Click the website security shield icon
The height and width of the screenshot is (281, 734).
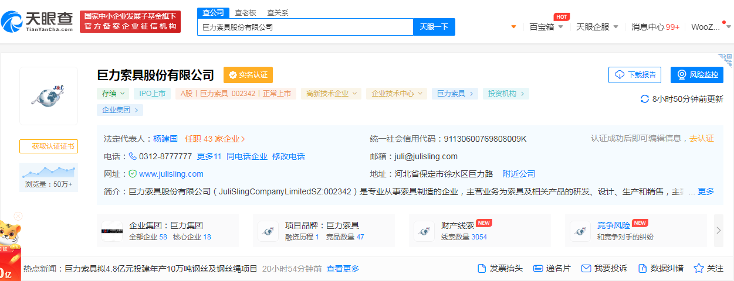point(133,174)
